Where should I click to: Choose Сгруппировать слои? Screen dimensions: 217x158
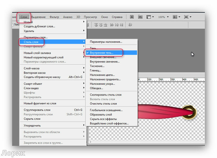click(x=53, y=110)
